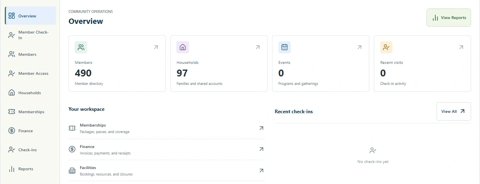Click the Reports bar chart sidebar icon

pos(12,169)
